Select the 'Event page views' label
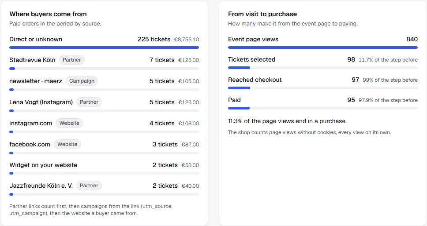 point(253,39)
